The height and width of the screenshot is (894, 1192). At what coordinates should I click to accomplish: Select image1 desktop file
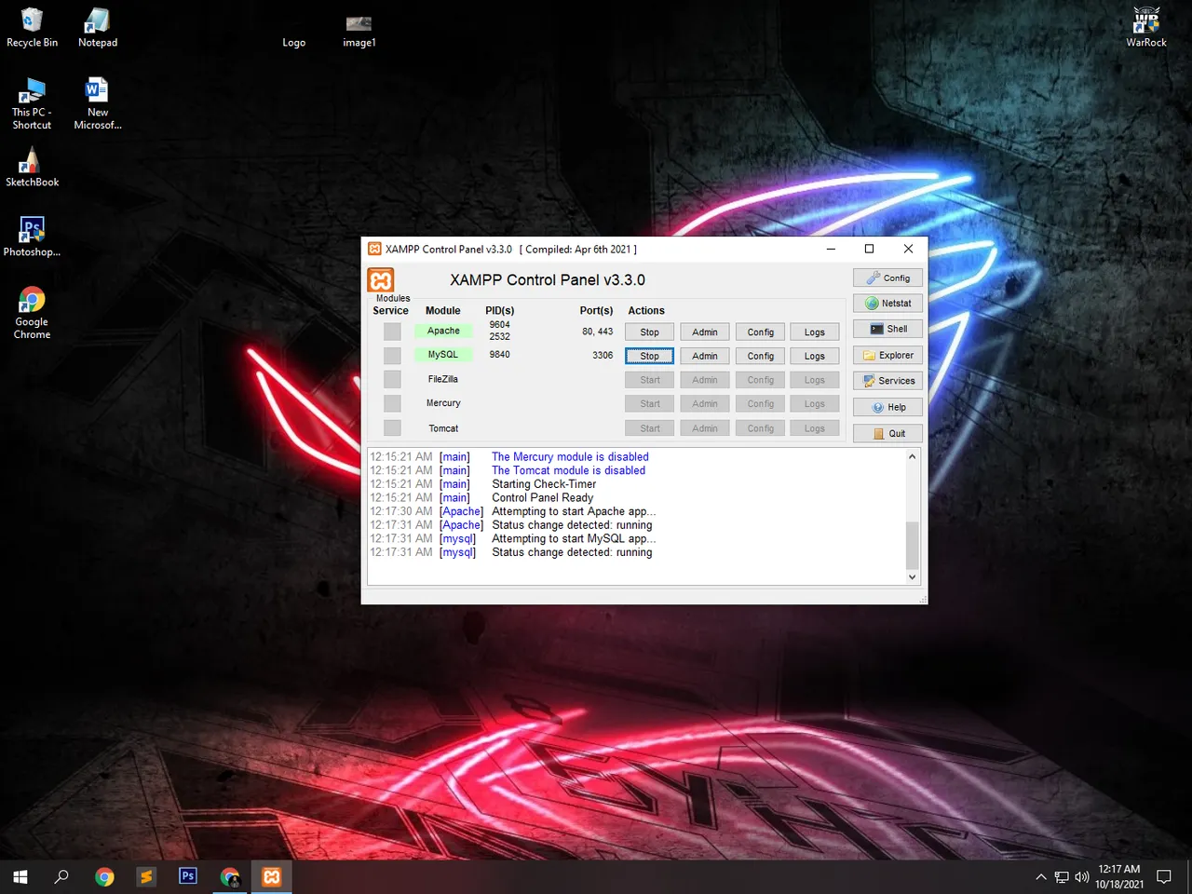[x=359, y=31]
